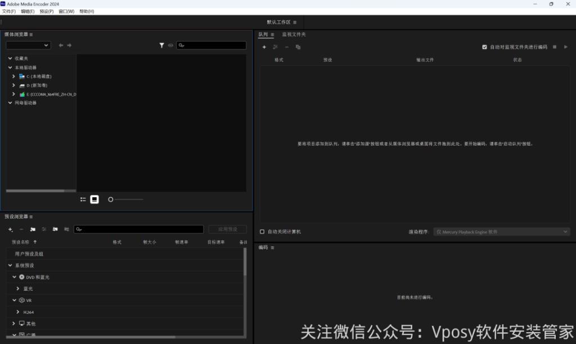Click the add output icon in queue

(276, 47)
